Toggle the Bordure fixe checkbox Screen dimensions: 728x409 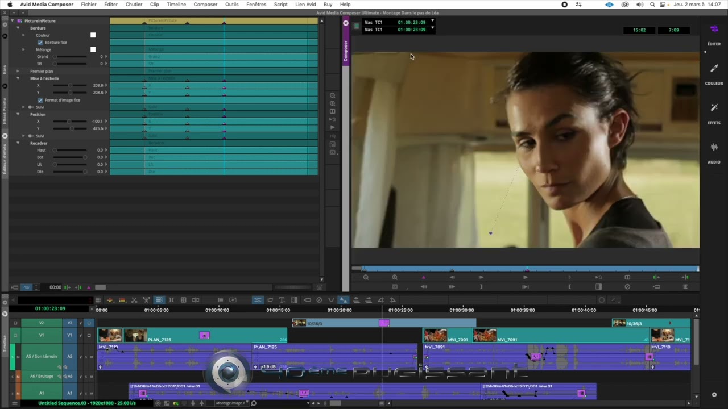(40, 43)
